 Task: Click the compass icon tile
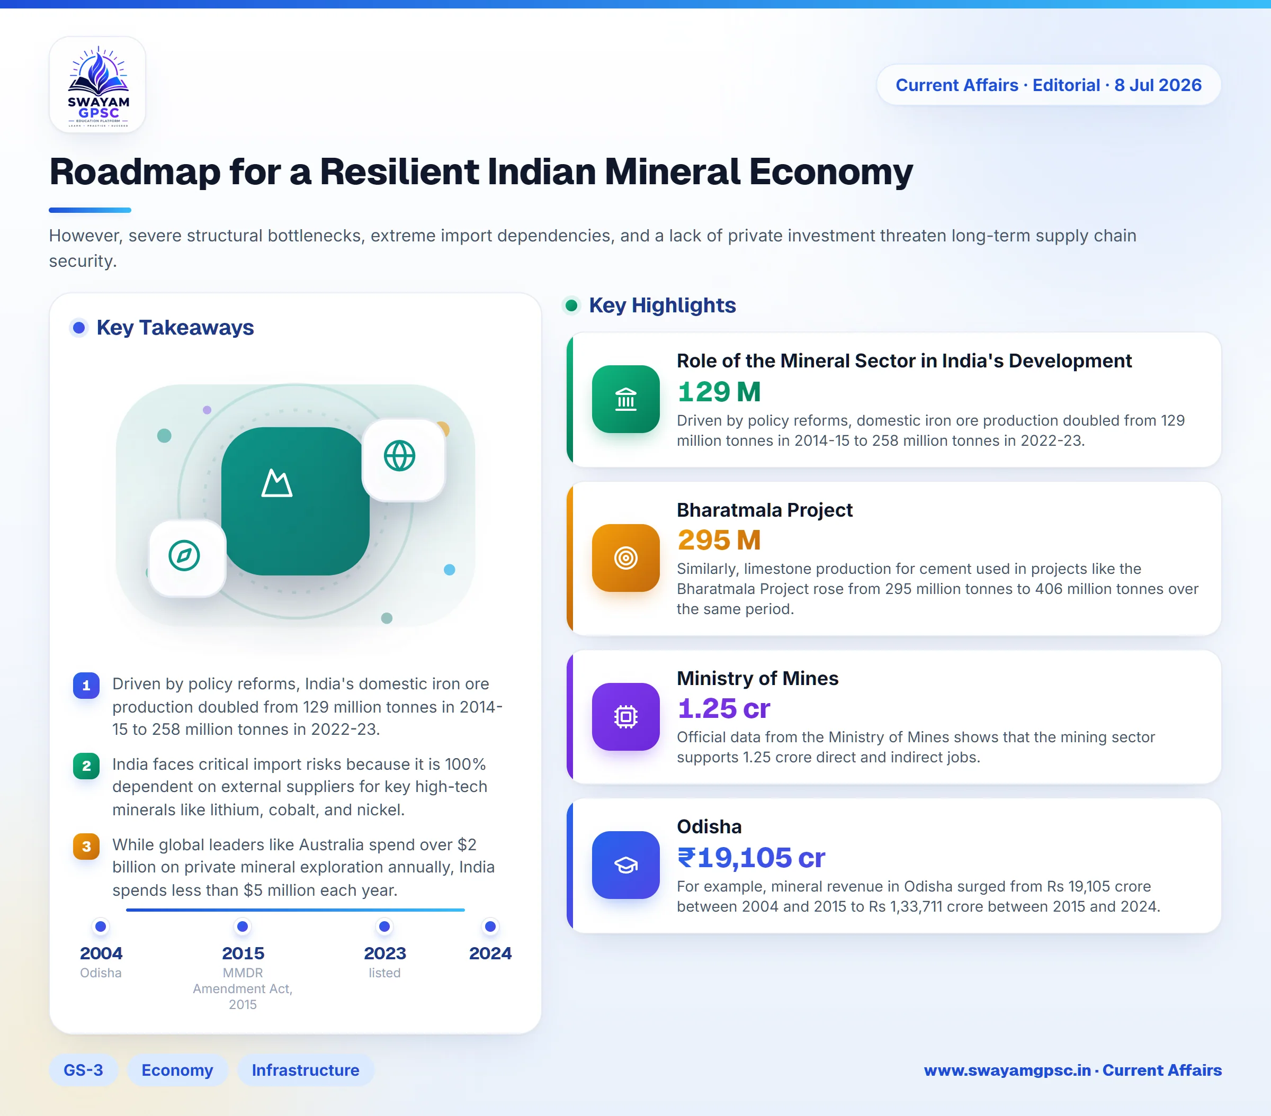(187, 557)
